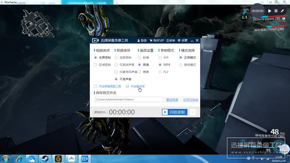
Task: Click the 00:00:00 recording duration text
Action: (122, 112)
